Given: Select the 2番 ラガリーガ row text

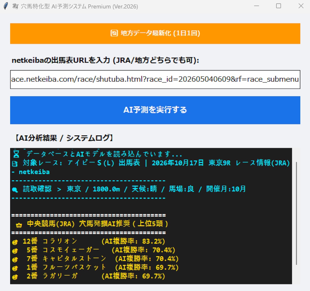Looking at the screenshot, I should (96, 276).
